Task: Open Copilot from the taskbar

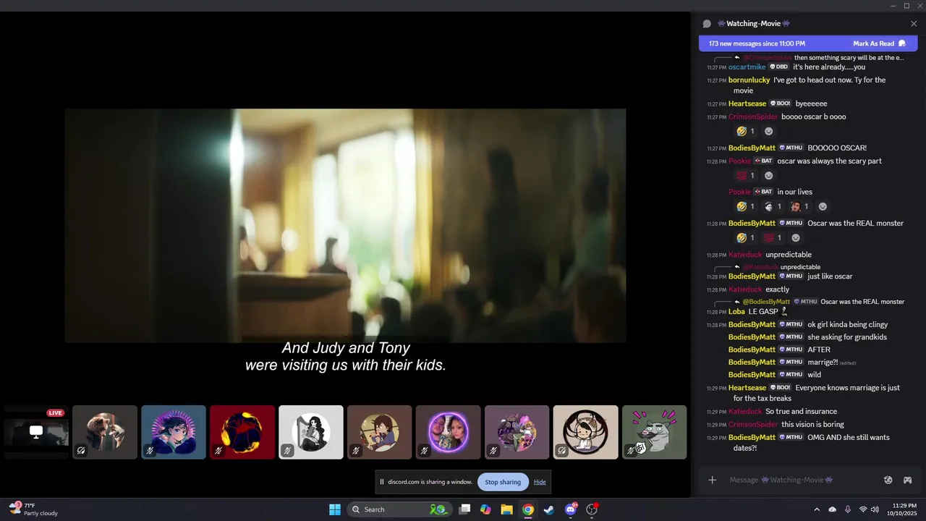Action: point(485,509)
